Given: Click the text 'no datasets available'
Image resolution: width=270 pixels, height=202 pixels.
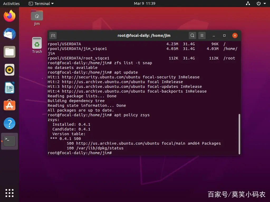Looking at the screenshot, I should (x=73, y=68).
